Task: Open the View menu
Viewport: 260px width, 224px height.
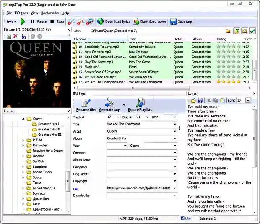Action: tap(34, 13)
